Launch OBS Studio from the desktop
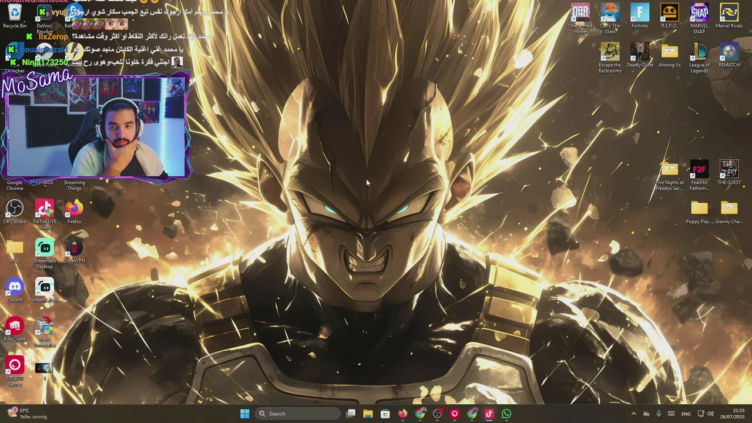Image resolution: width=752 pixels, height=423 pixels. click(15, 212)
